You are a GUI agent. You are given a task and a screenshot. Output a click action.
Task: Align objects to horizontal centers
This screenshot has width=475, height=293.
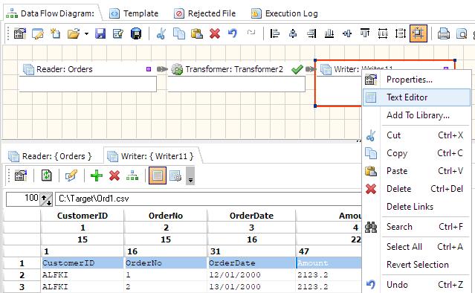pyautogui.click(x=293, y=33)
